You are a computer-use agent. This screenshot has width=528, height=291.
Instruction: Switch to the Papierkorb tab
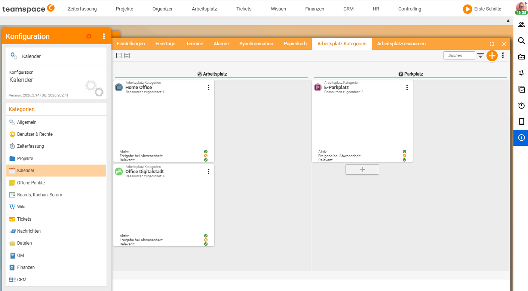(x=295, y=44)
